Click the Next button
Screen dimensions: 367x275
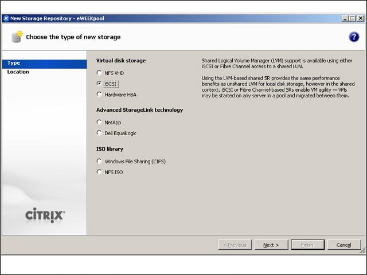[x=271, y=245]
